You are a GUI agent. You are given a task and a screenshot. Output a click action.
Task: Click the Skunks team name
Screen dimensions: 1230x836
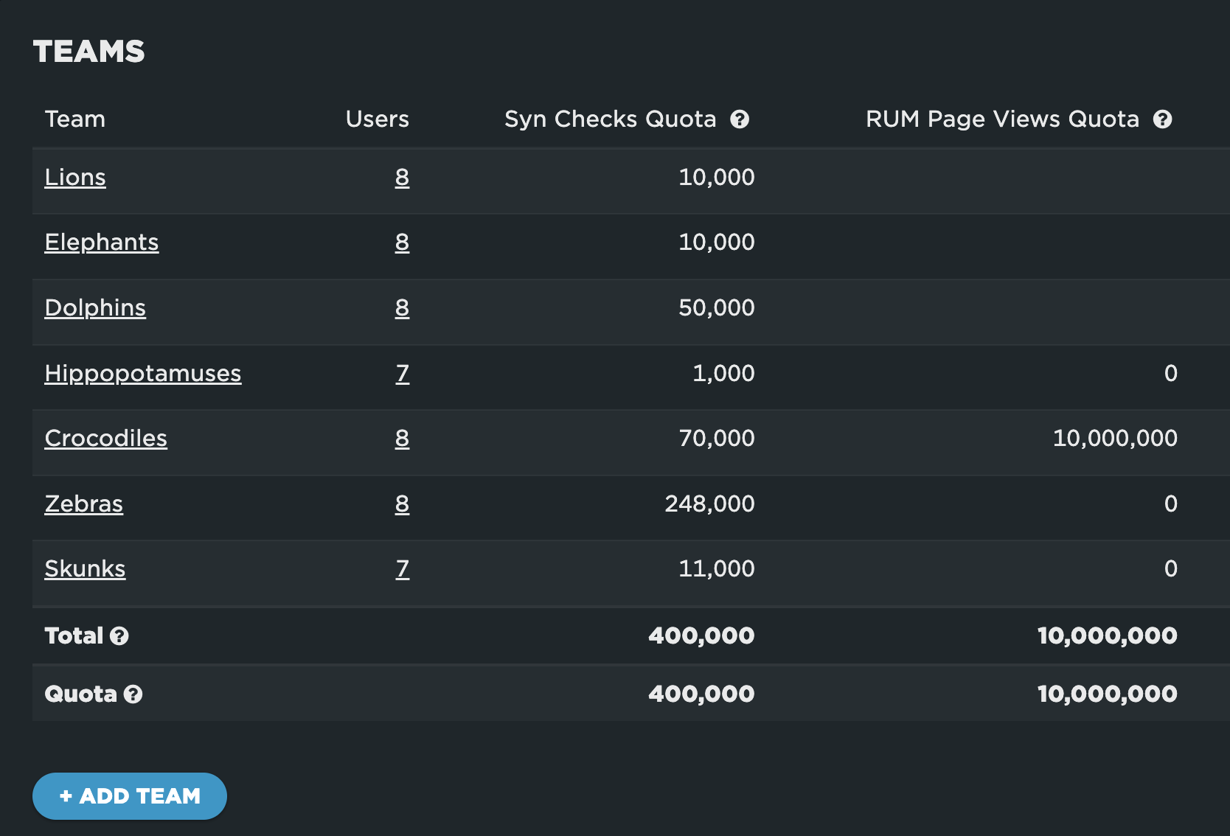[85, 569]
